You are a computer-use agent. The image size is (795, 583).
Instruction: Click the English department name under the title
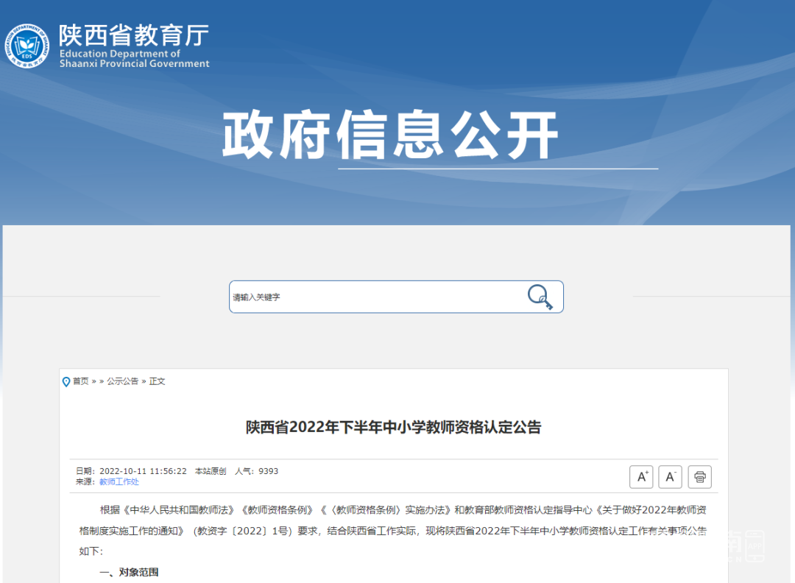point(134,59)
